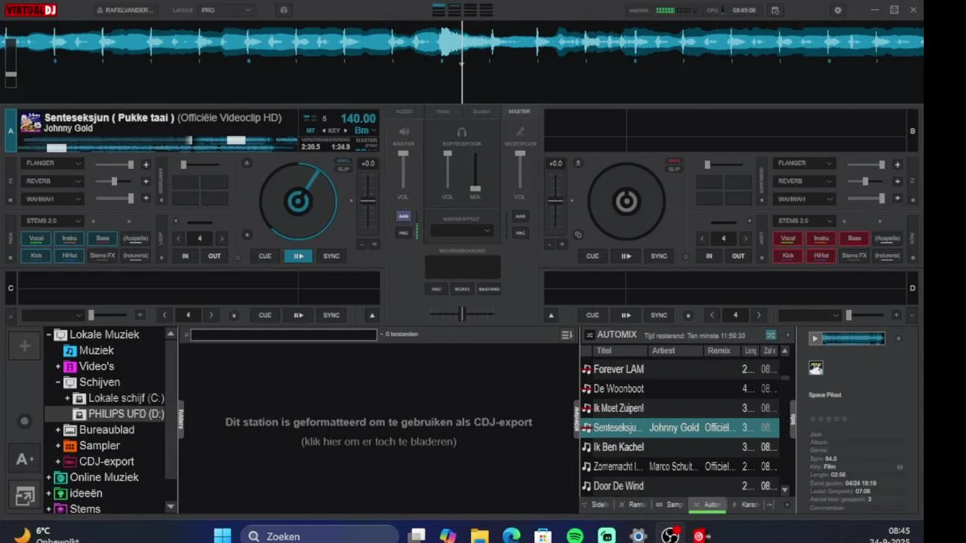Click the album art thumbnail of deck A
This screenshot has width=966, height=543.
(31, 122)
